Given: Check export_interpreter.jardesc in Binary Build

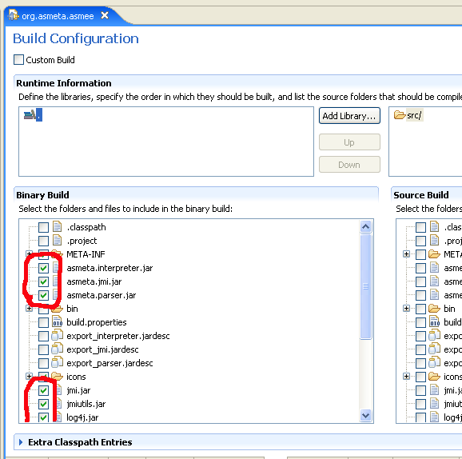Looking at the screenshot, I should 44,336.
